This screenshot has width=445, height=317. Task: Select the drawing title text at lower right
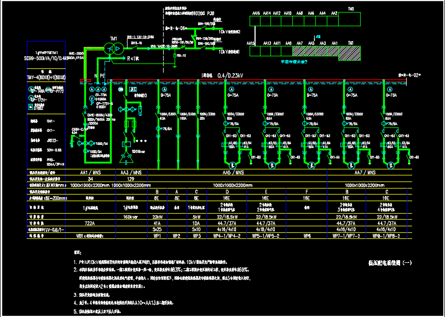coord(390,263)
